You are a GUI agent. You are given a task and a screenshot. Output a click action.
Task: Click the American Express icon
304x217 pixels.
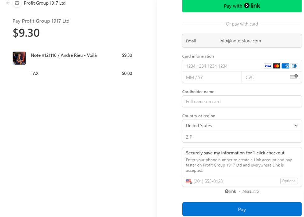click(x=285, y=66)
